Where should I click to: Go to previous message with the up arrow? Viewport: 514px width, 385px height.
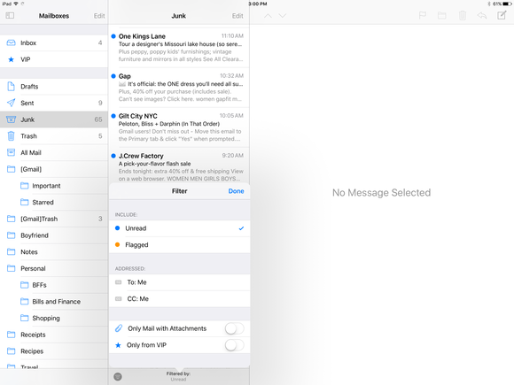(x=268, y=16)
